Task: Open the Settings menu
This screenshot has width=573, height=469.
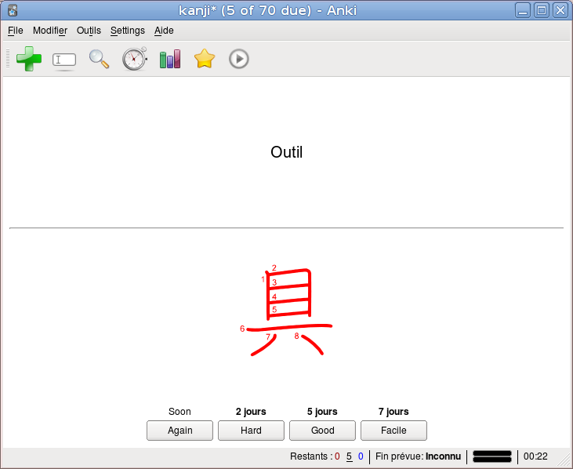Action: point(128,31)
